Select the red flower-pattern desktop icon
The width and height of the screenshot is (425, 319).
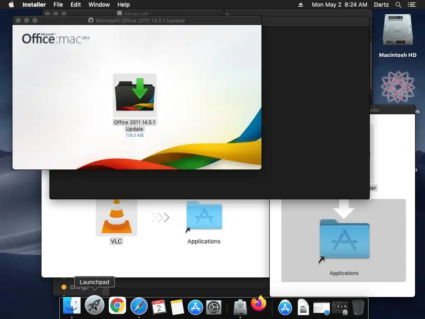(398, 87)
